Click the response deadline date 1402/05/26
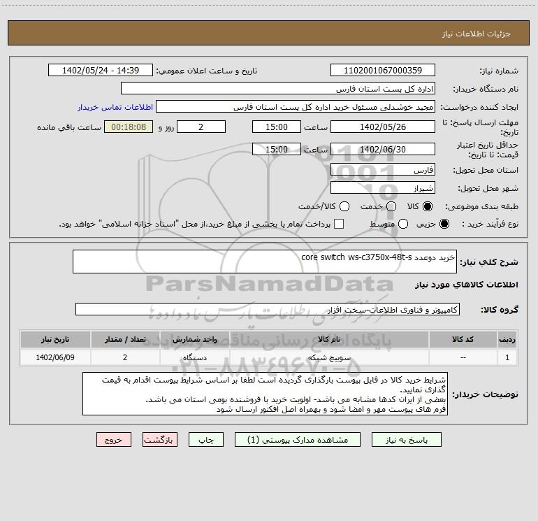The width and height of the screenshot is (538, 521). tap(383, 127)
